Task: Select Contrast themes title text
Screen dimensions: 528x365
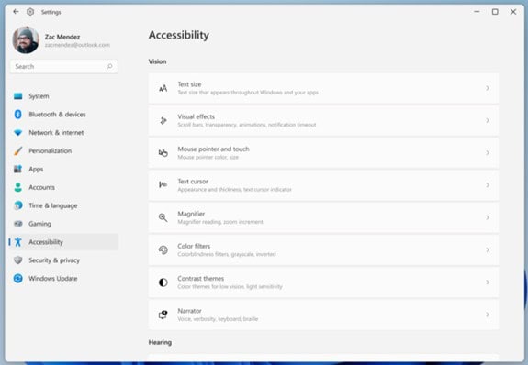Action: pos(201,279)
